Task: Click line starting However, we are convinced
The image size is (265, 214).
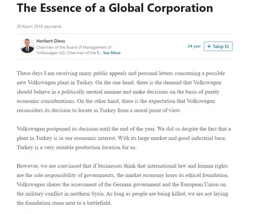Action: coord(122,166)
